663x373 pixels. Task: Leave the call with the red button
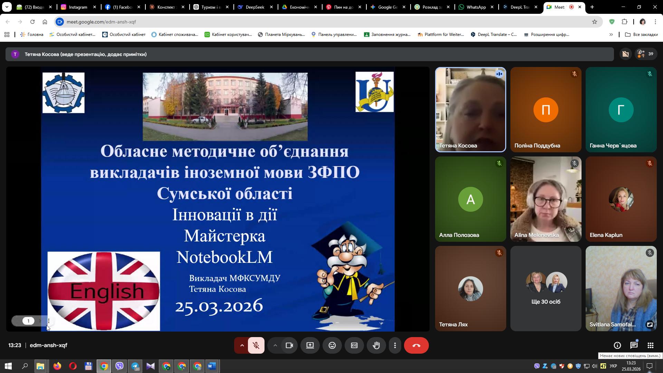click(416, 345)
